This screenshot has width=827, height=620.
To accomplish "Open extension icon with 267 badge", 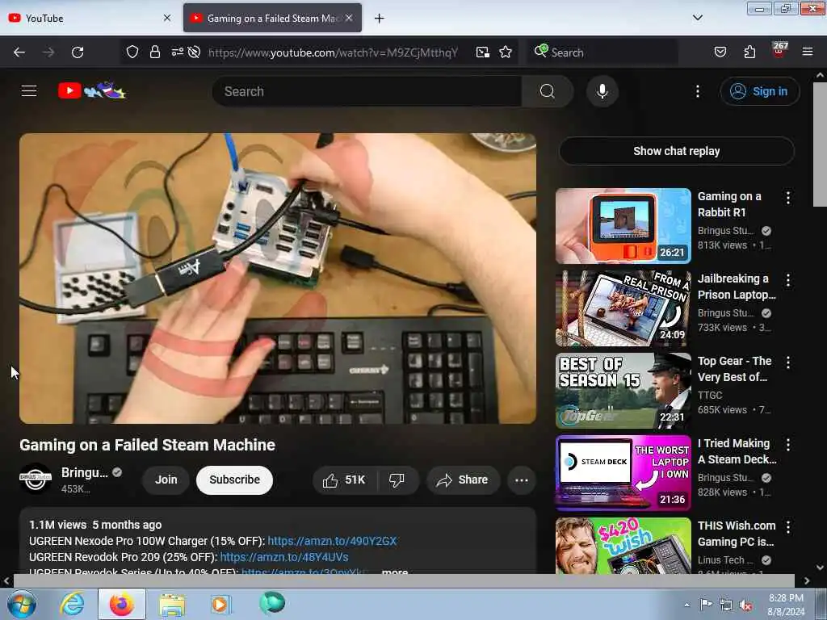I will [x=779, y=50].
